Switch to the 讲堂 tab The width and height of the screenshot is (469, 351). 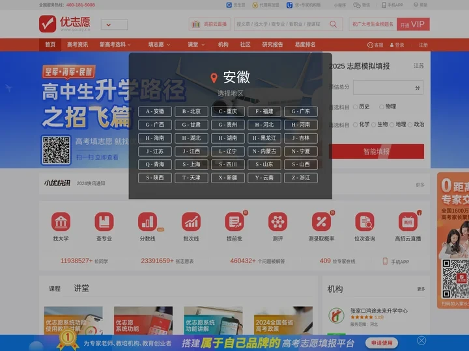click(x=81, y=288)
